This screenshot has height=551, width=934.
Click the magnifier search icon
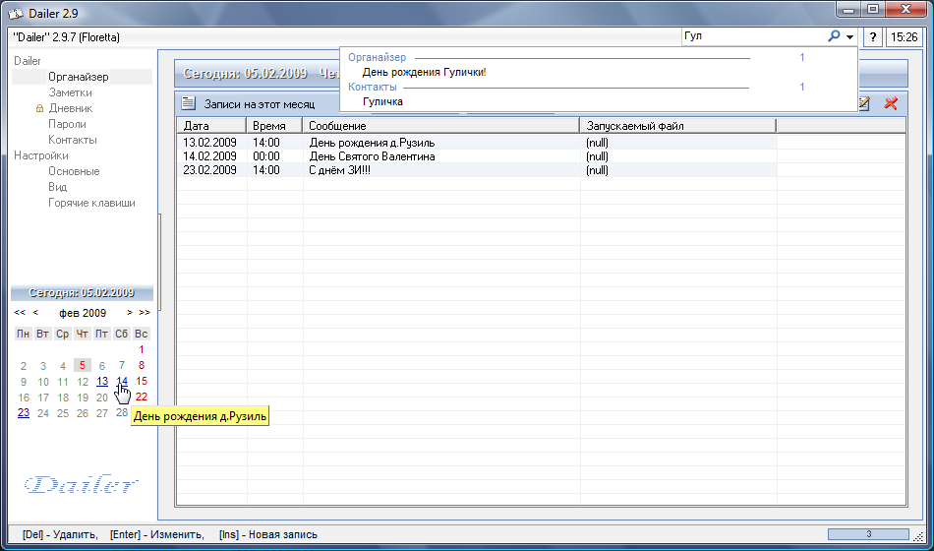834,37
